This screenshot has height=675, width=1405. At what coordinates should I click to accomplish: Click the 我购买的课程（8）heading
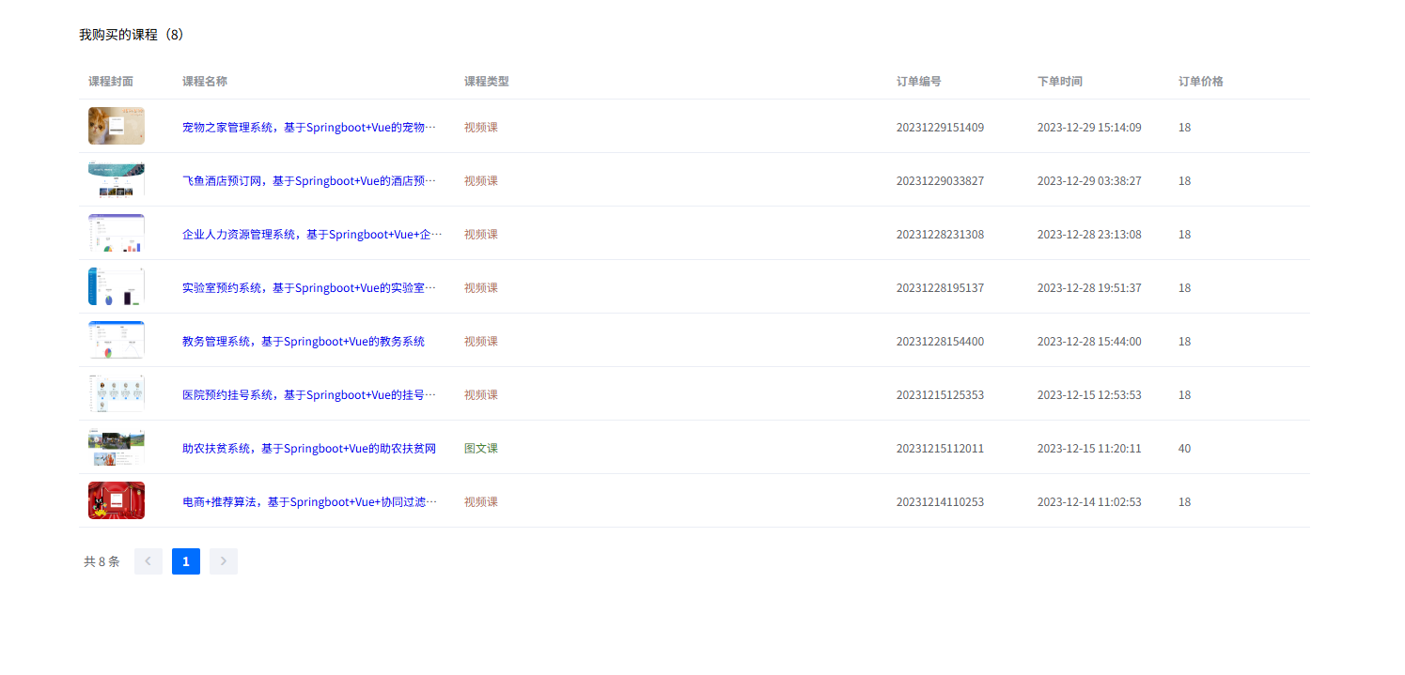[132, 35]
